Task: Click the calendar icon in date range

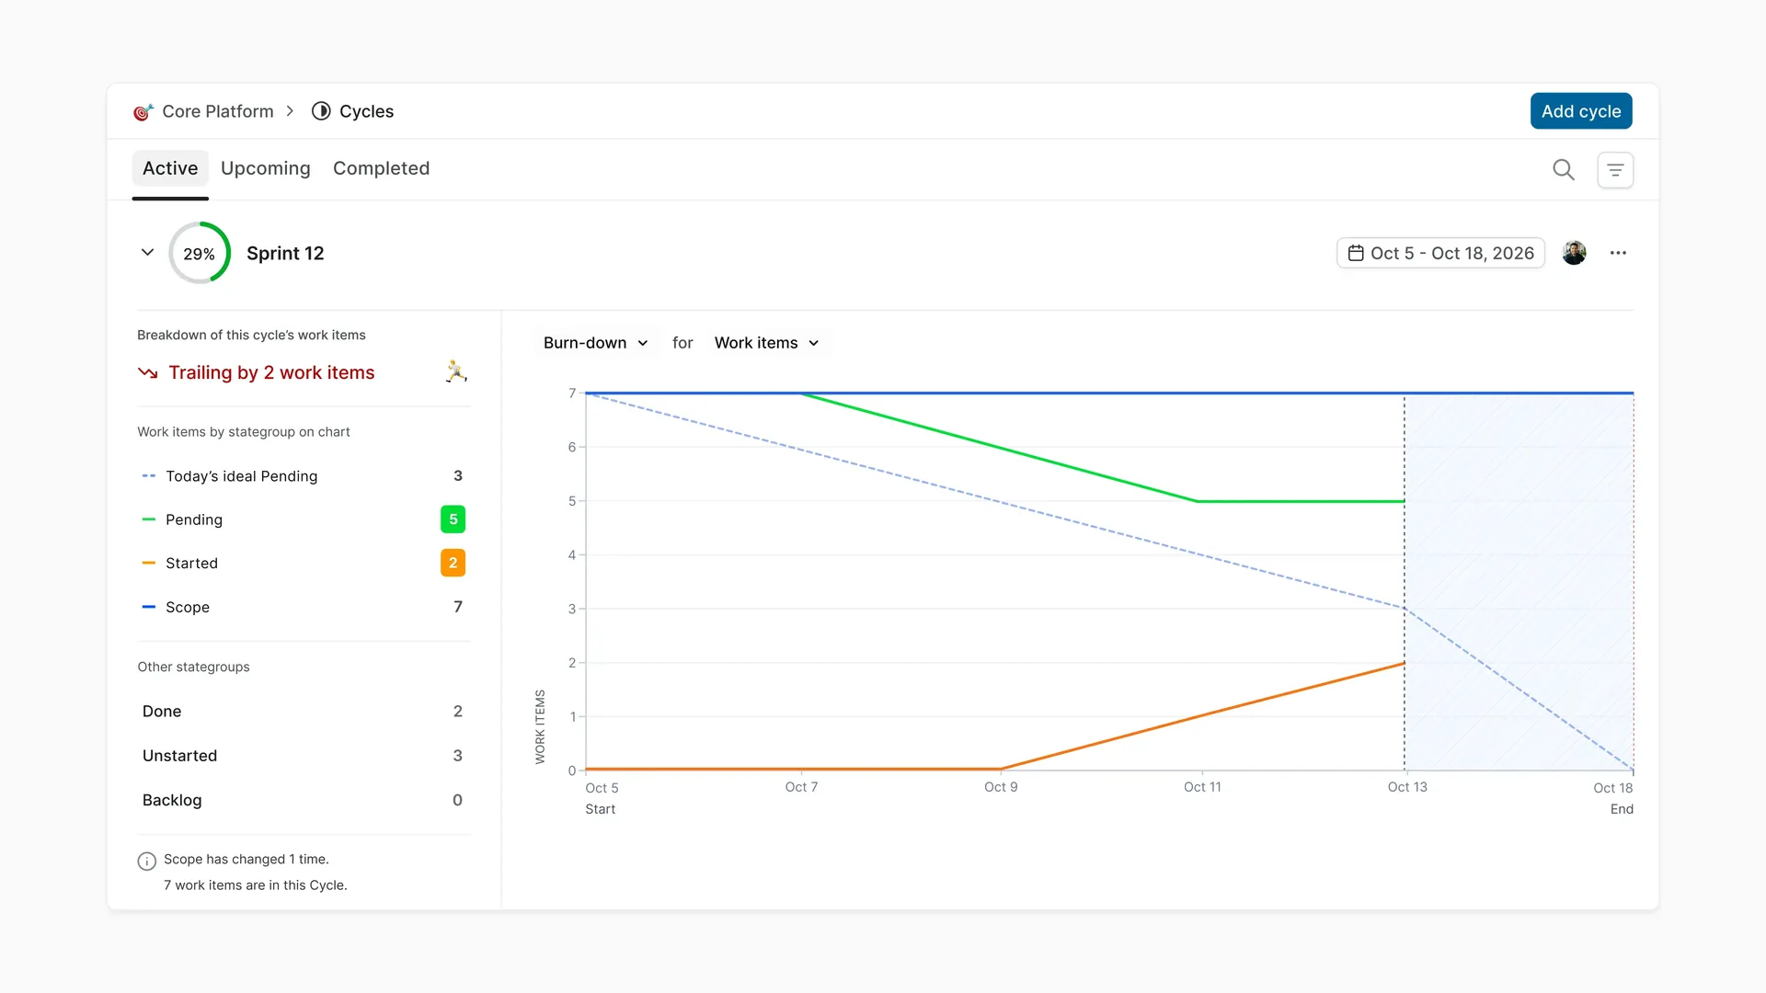Action: 1356,253
